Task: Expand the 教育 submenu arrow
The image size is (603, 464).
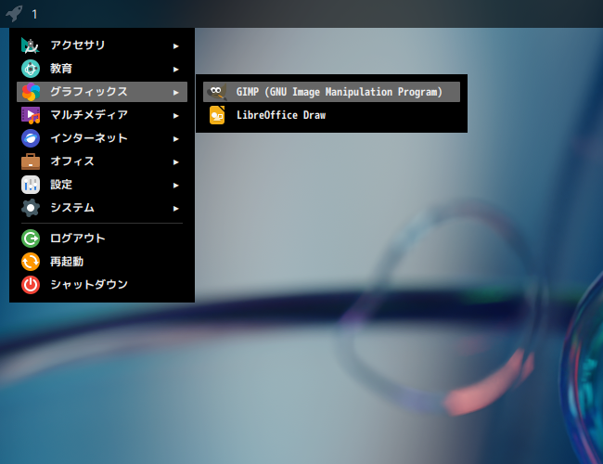Action: point(175,70)
